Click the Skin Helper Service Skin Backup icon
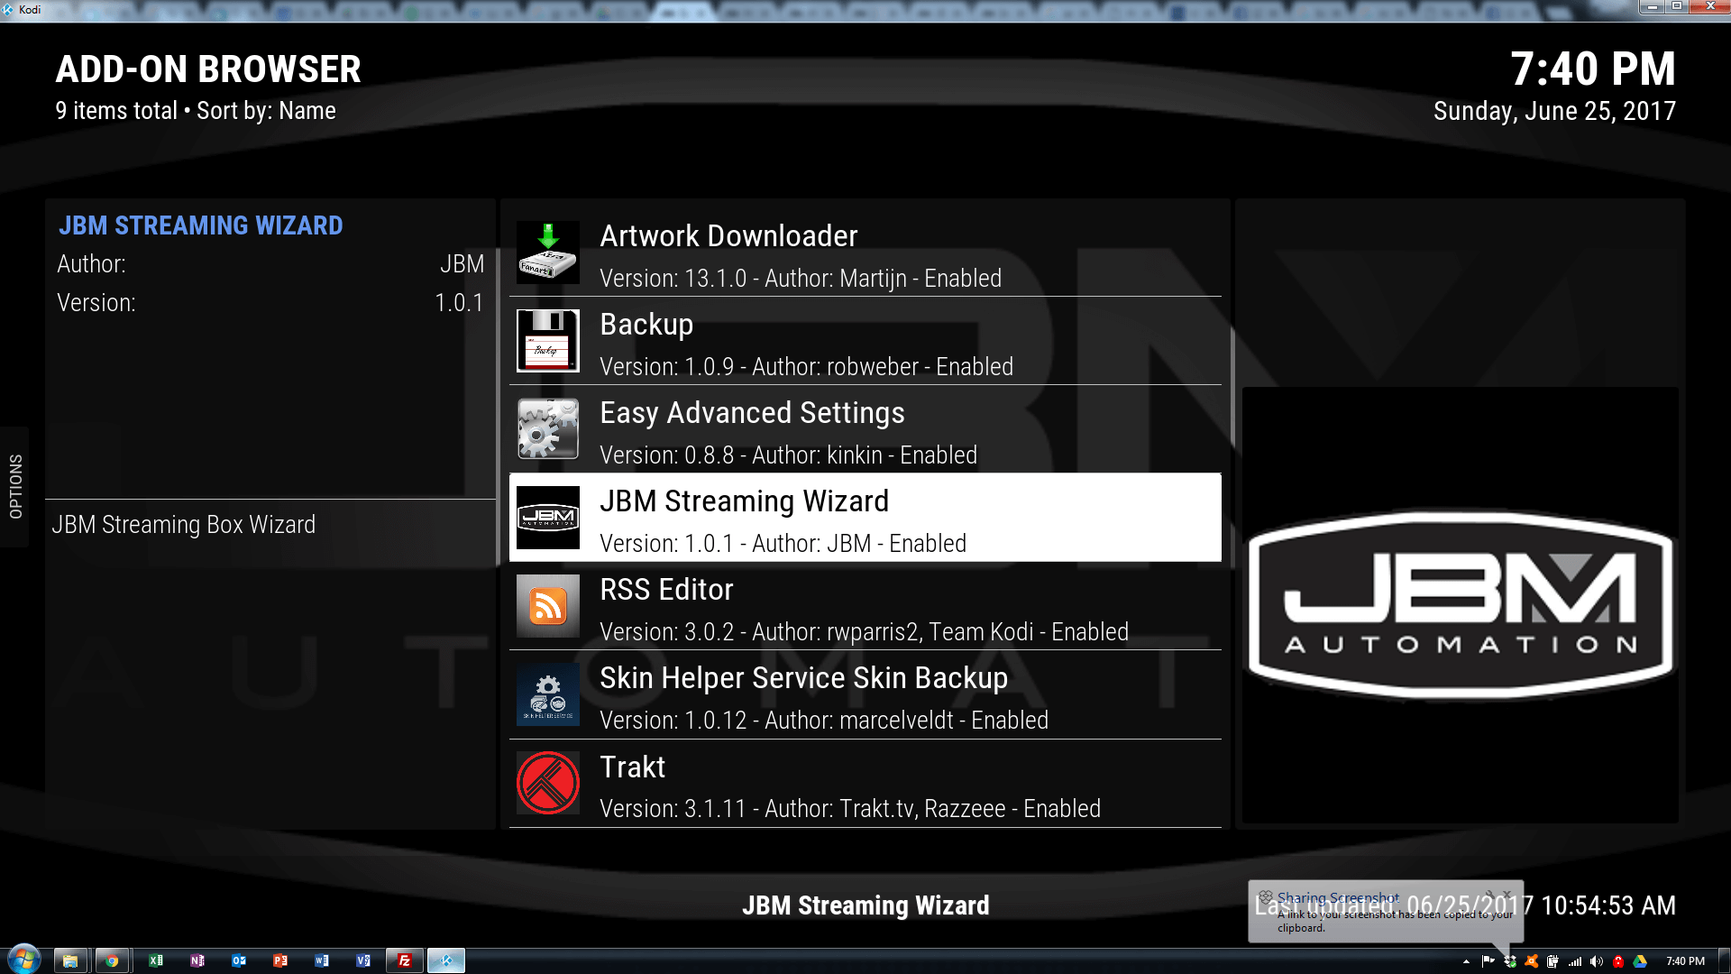The width and height of the screenshot is (1731, 974). 548,694
